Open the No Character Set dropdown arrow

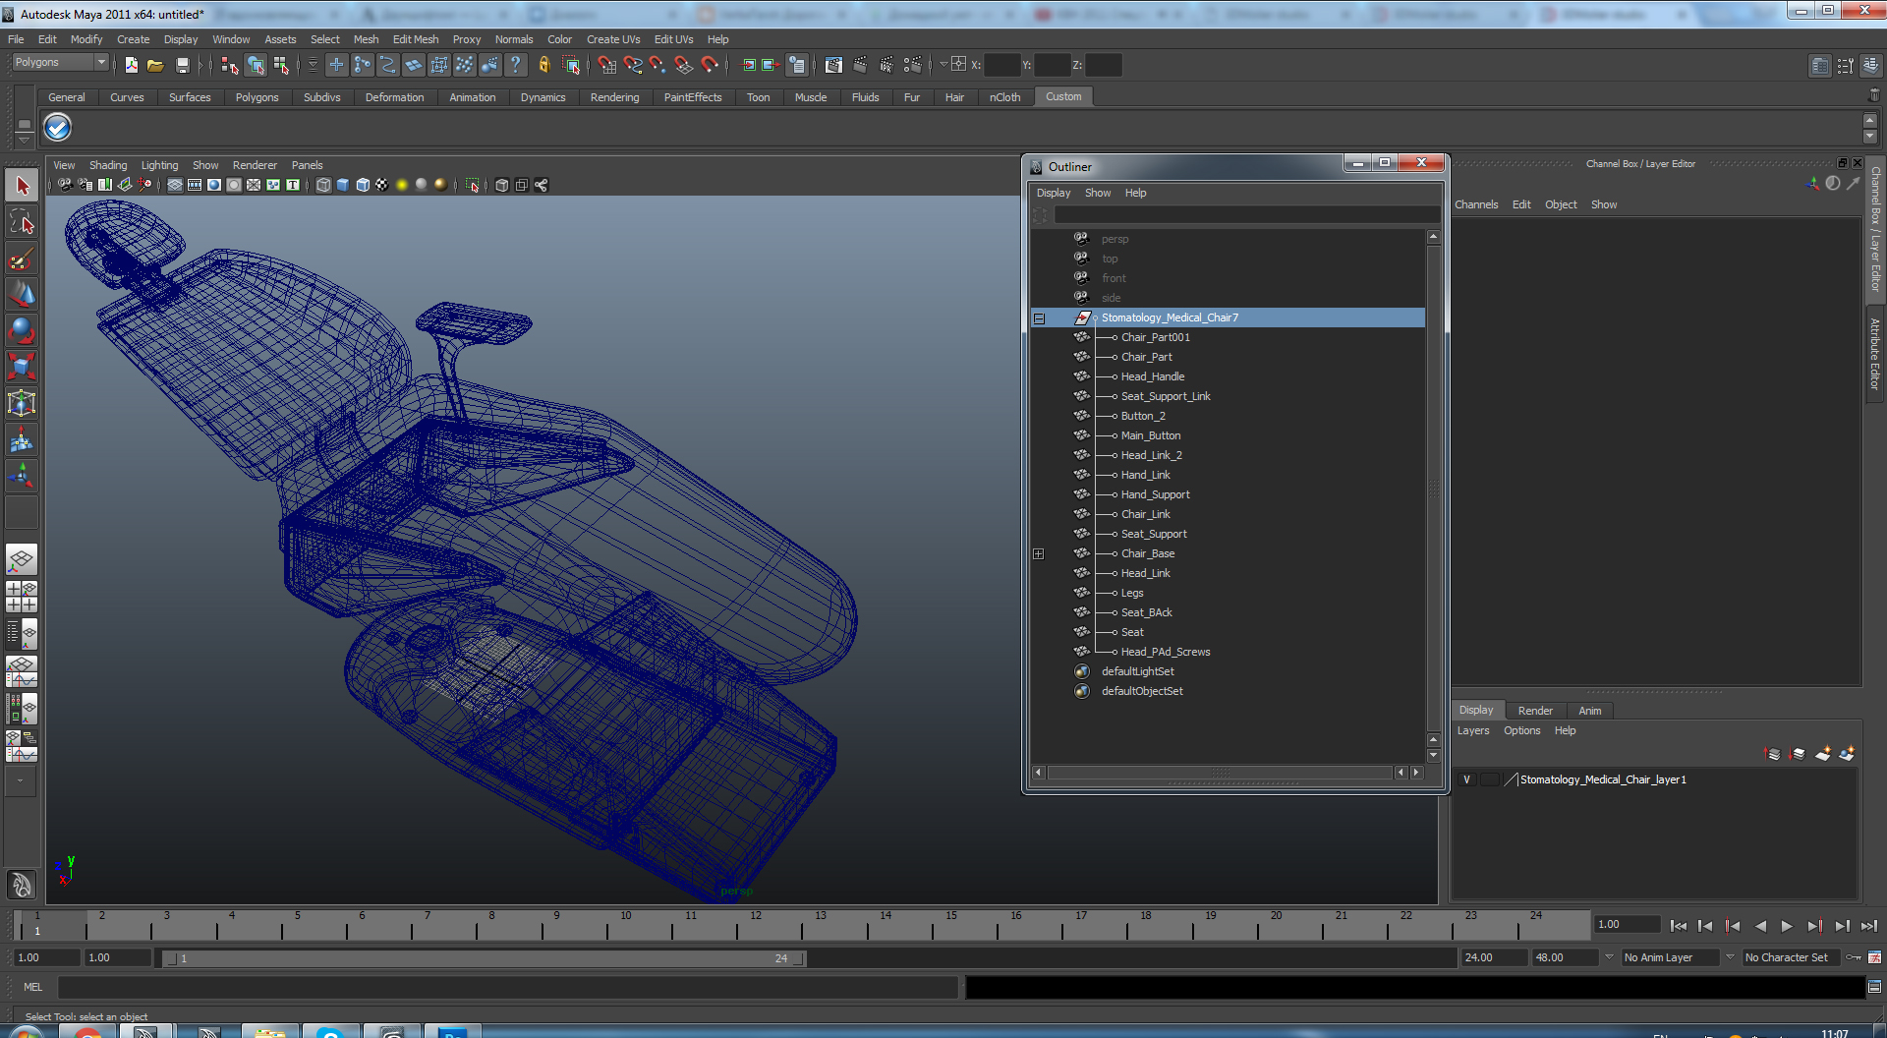(1730, 957)
